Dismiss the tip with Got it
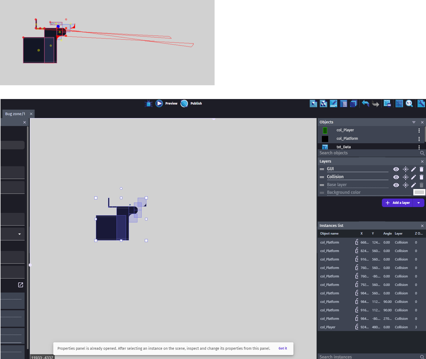The height and width of the screenshot is (359, 426). point(283,348)
